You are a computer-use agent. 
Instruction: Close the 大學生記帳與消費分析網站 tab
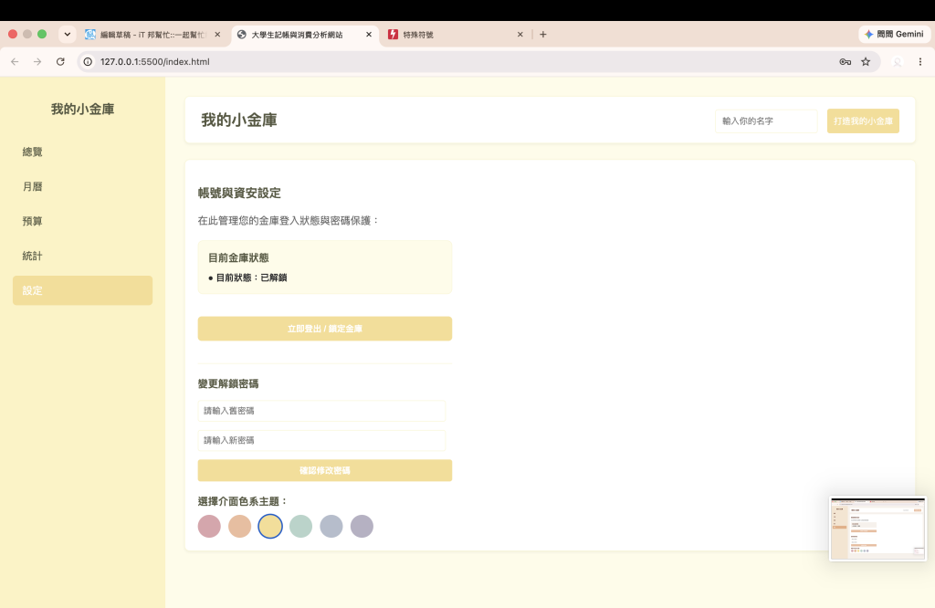(369, 35)
